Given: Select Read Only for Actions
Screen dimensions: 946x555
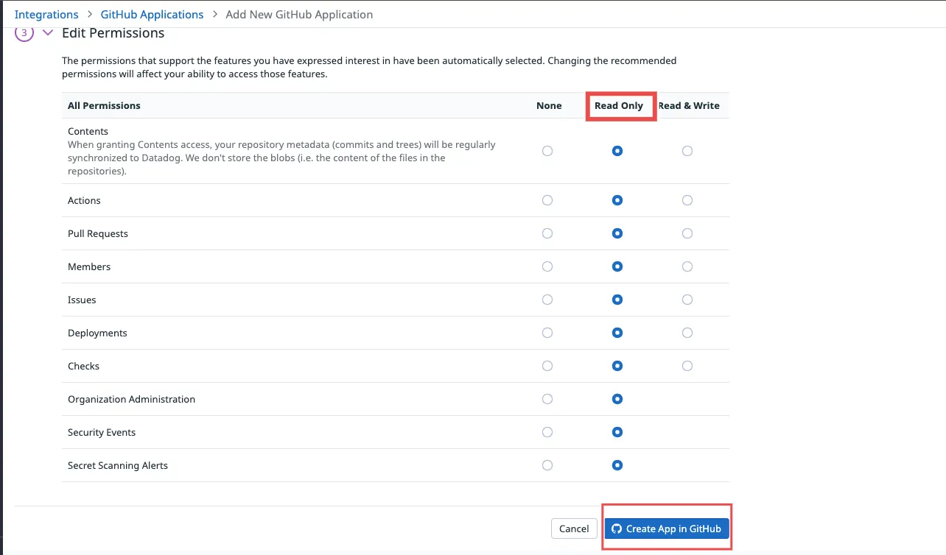Looking at the screenshot, I should 617,200.
